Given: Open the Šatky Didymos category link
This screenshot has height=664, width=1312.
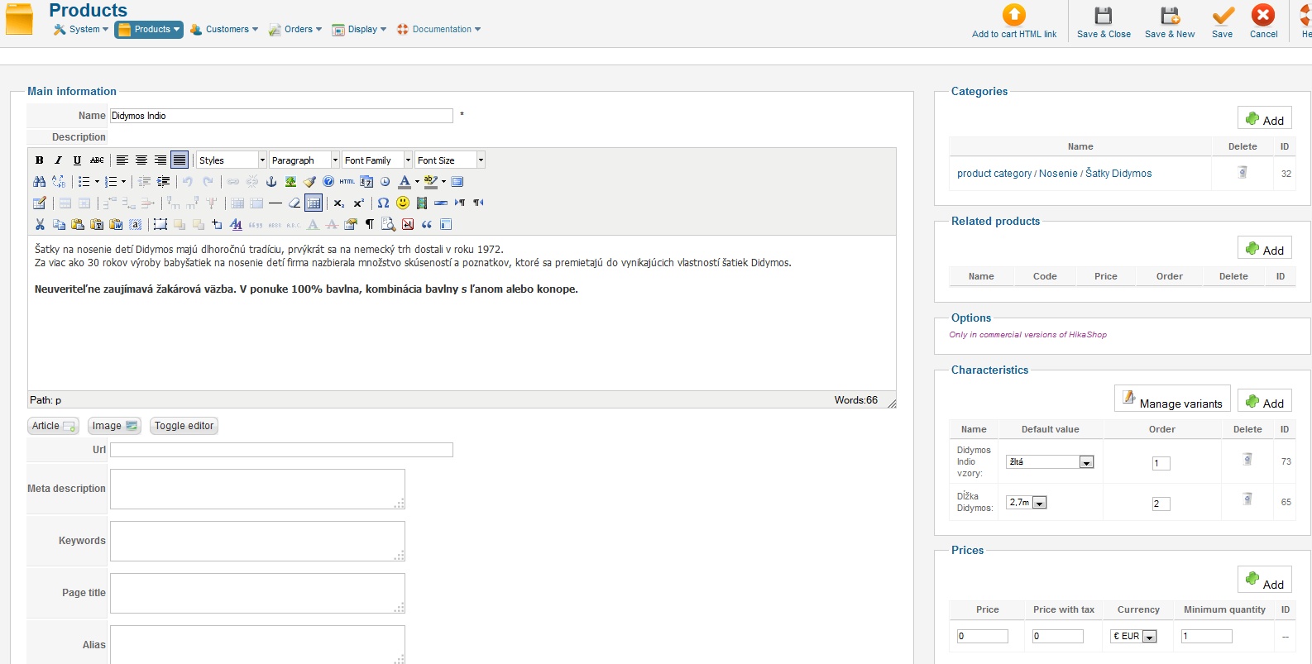Looking at the screenshot, I should coord(1118,174).
